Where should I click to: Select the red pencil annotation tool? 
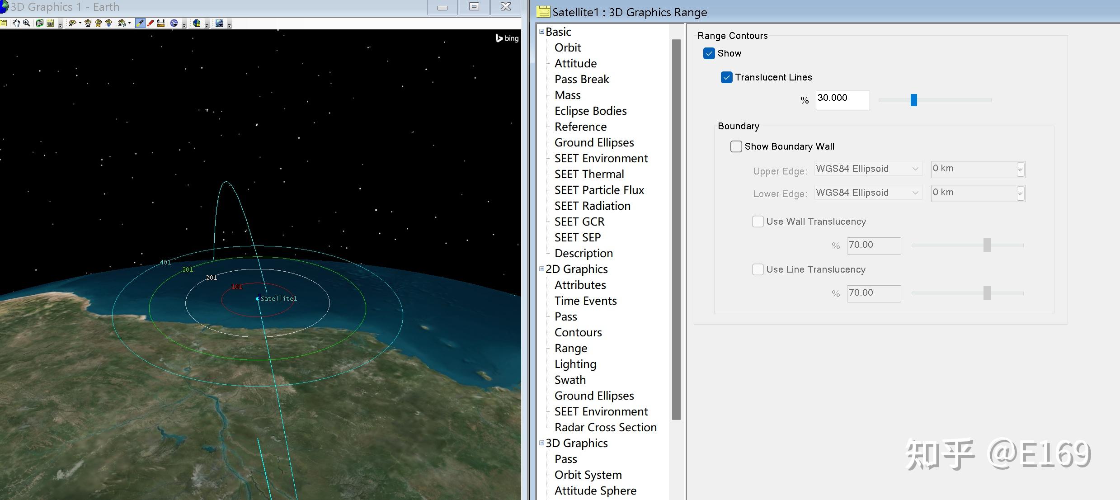click(x=151, y=23)
